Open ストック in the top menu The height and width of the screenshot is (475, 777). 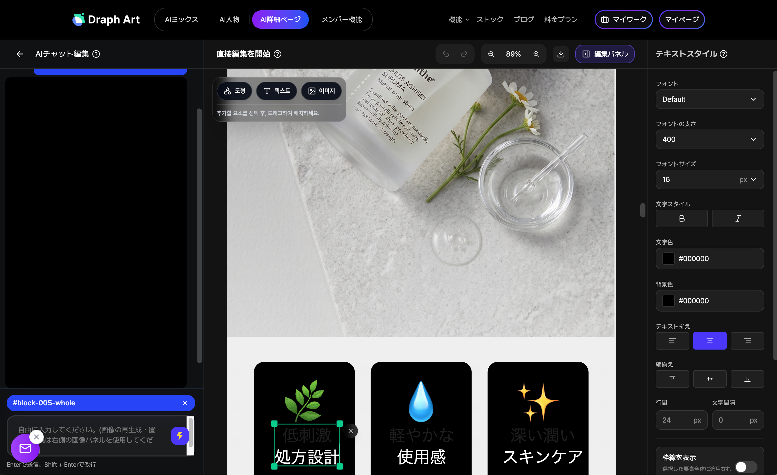tap(490, 20)
